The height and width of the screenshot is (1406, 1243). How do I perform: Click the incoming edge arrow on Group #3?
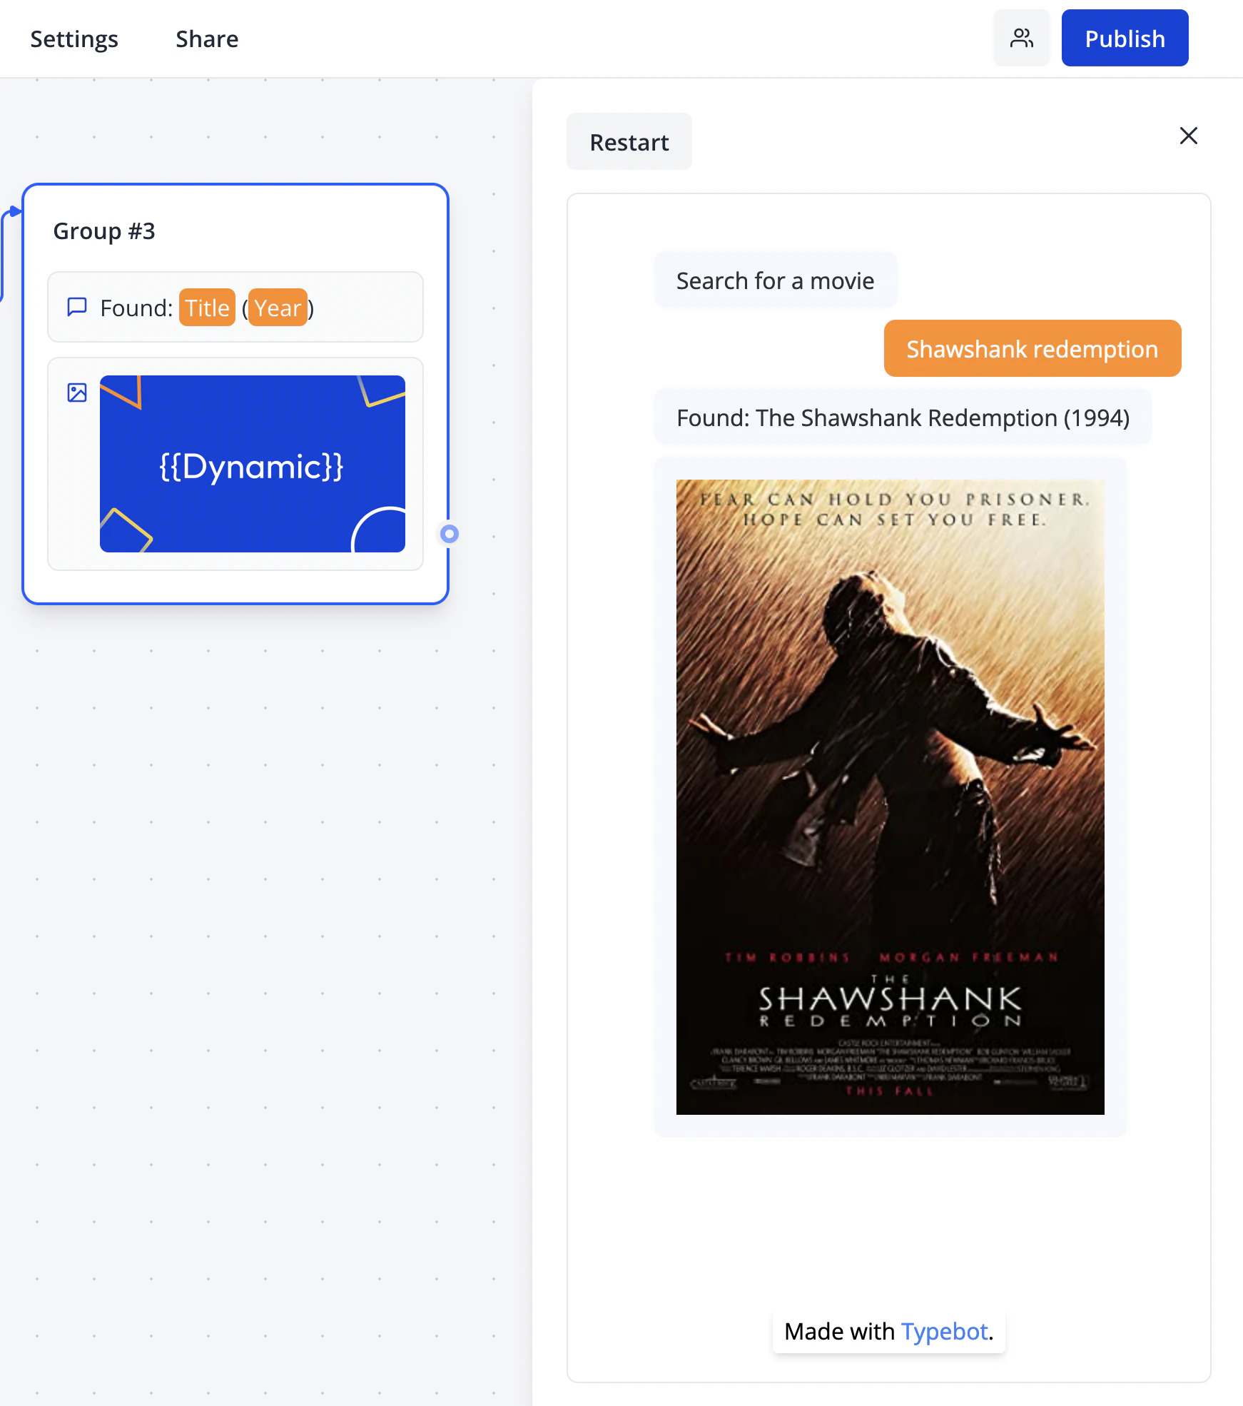coord(14,211)
